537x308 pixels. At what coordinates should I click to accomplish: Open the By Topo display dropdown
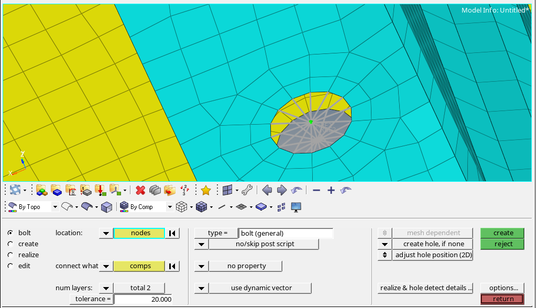point(56,206)
